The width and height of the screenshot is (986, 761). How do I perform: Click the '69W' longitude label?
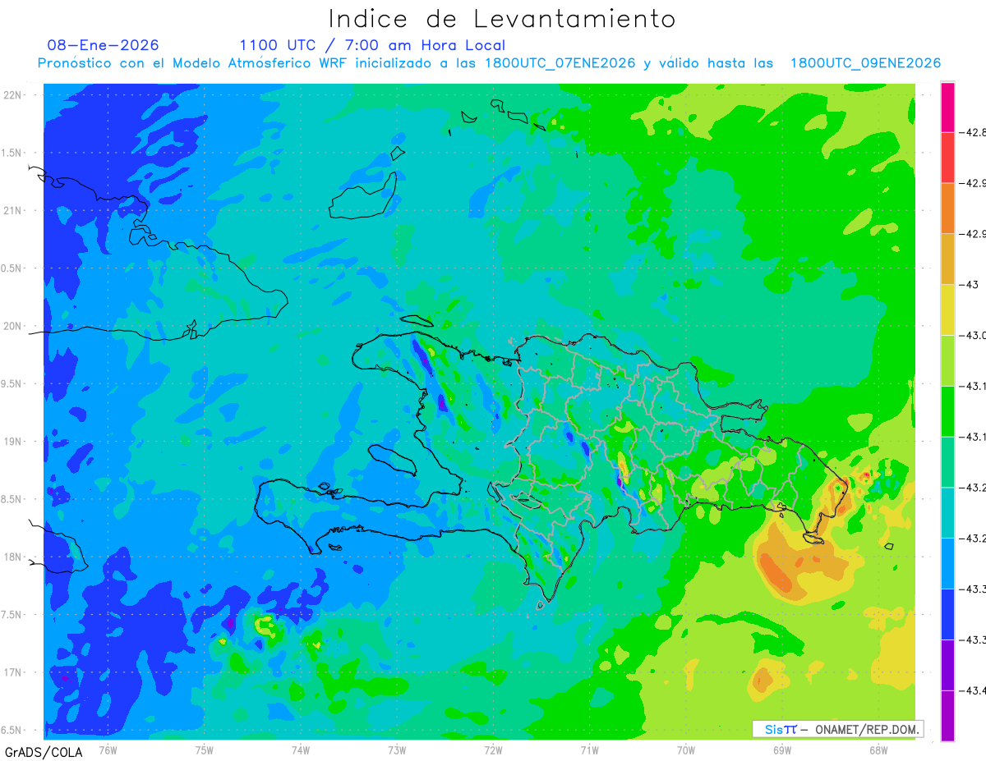782,750
